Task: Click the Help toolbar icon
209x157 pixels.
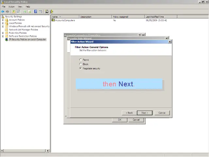Action: click(35, 11)
